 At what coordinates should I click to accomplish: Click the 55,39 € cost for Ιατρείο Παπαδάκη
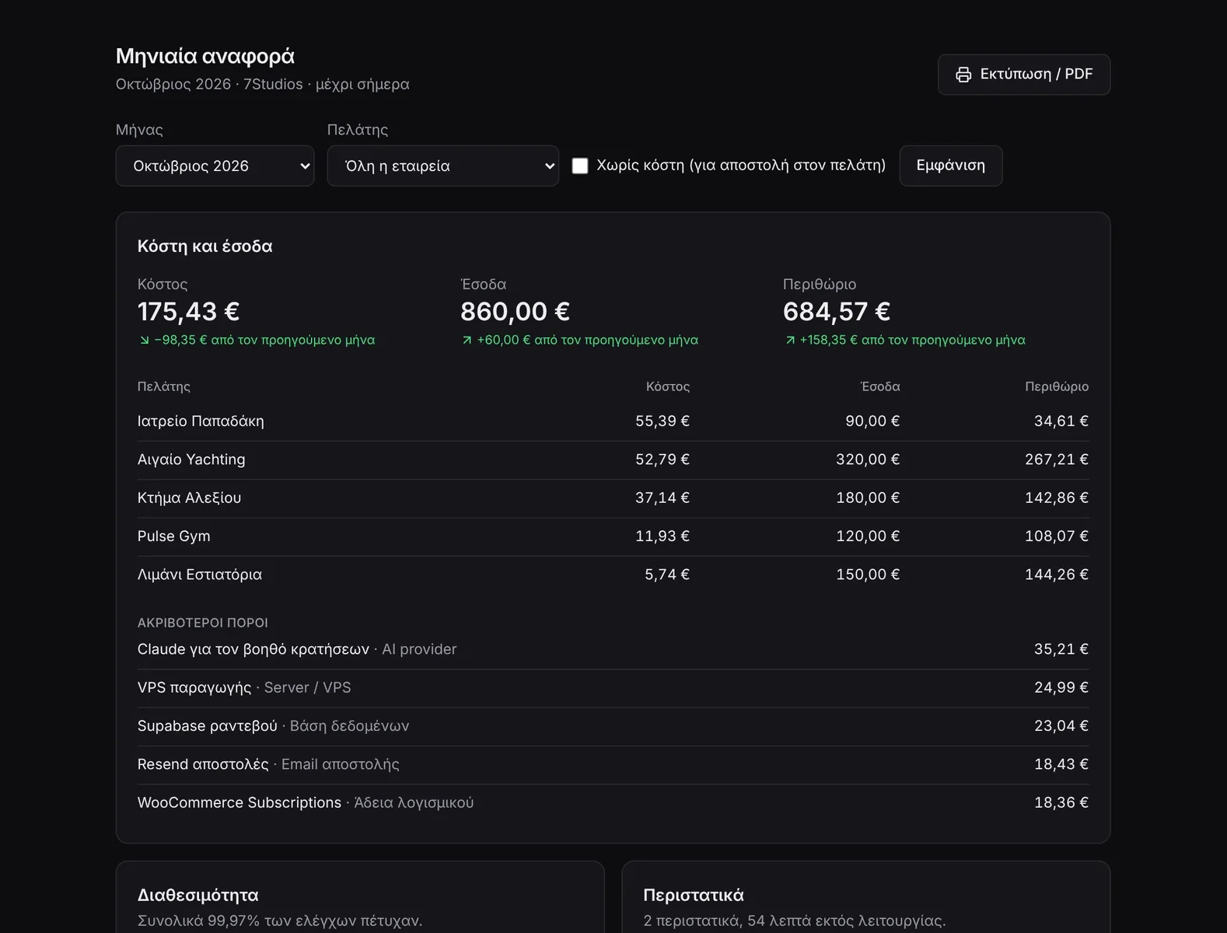(662, 421)
